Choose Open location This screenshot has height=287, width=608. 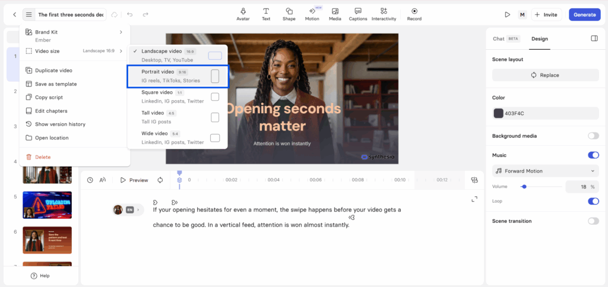74,138
